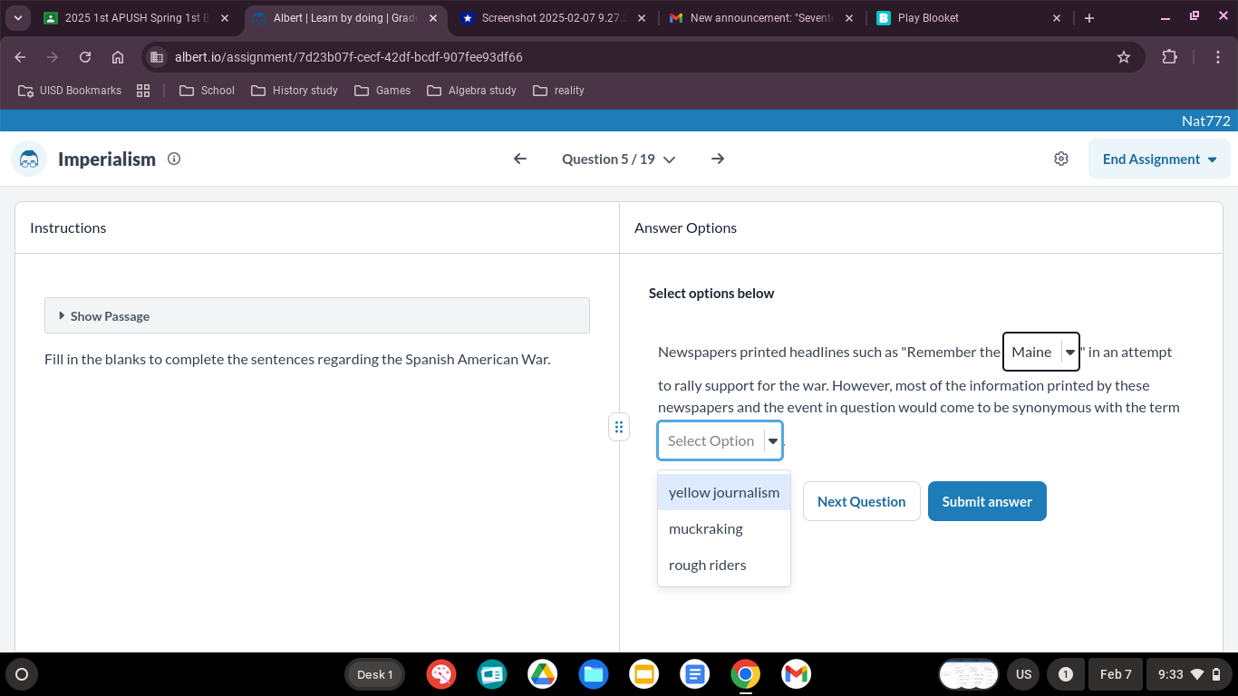Click the address bar URL
Image resolution: width=1238 pixels, height=696 pixels.
point(348,57)
